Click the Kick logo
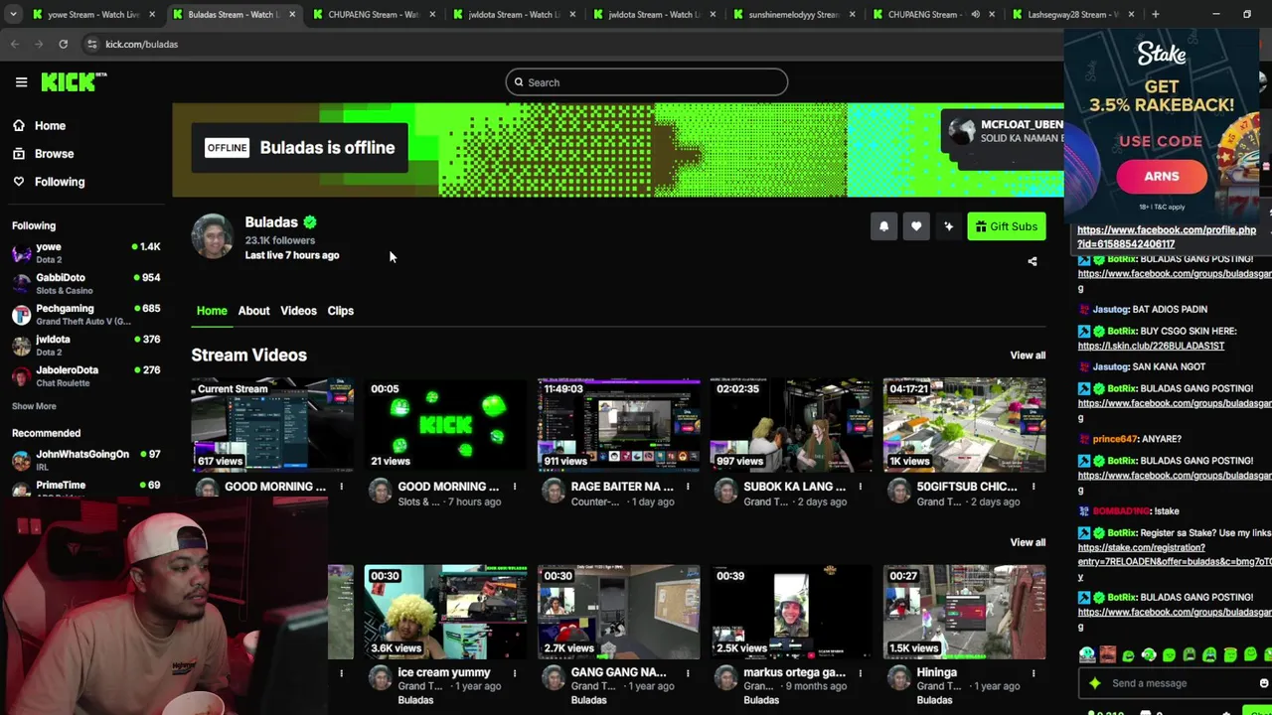Image resolution: width=1272 pixels, height=715 pixels. (74, 82)
